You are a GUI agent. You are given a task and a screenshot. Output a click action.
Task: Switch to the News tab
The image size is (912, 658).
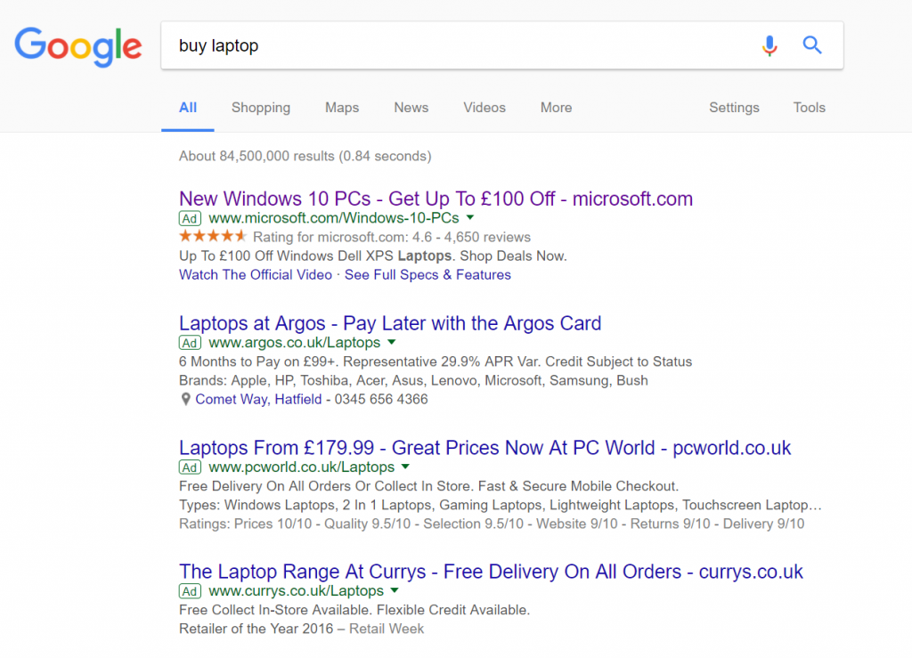point(411,108)
